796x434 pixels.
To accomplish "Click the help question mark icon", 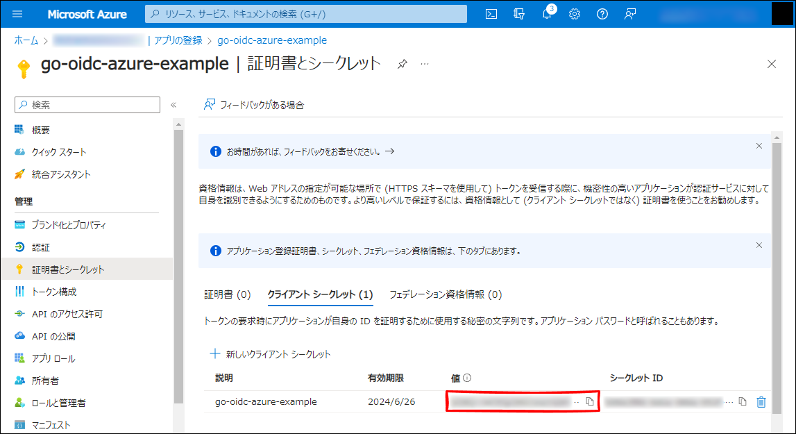I will pos(602,14).
